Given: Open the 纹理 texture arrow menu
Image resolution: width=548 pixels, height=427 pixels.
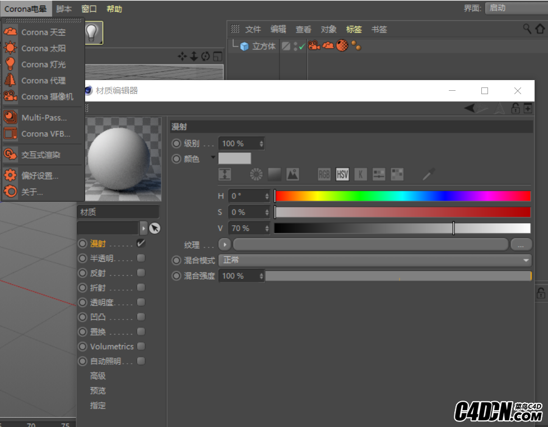Looking at the screenshot, I should (x=225, y=244).
